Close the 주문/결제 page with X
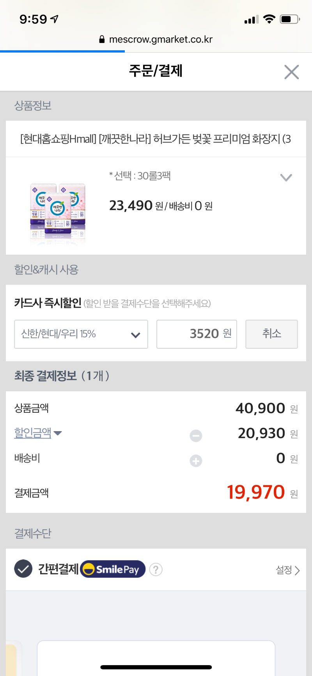This screenshot has height=676, width=312. [x=291, y=72]
